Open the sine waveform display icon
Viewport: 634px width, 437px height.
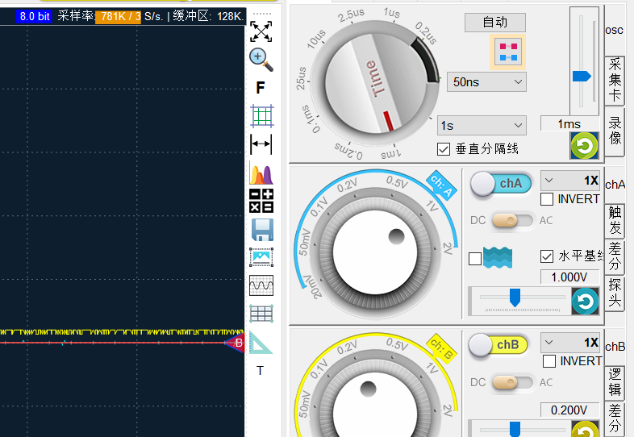tap(261, 285)
